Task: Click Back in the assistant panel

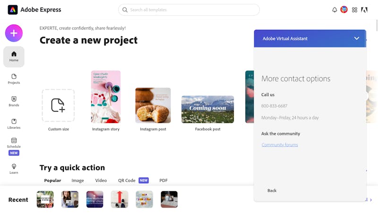Action: (x=272, y=191)
